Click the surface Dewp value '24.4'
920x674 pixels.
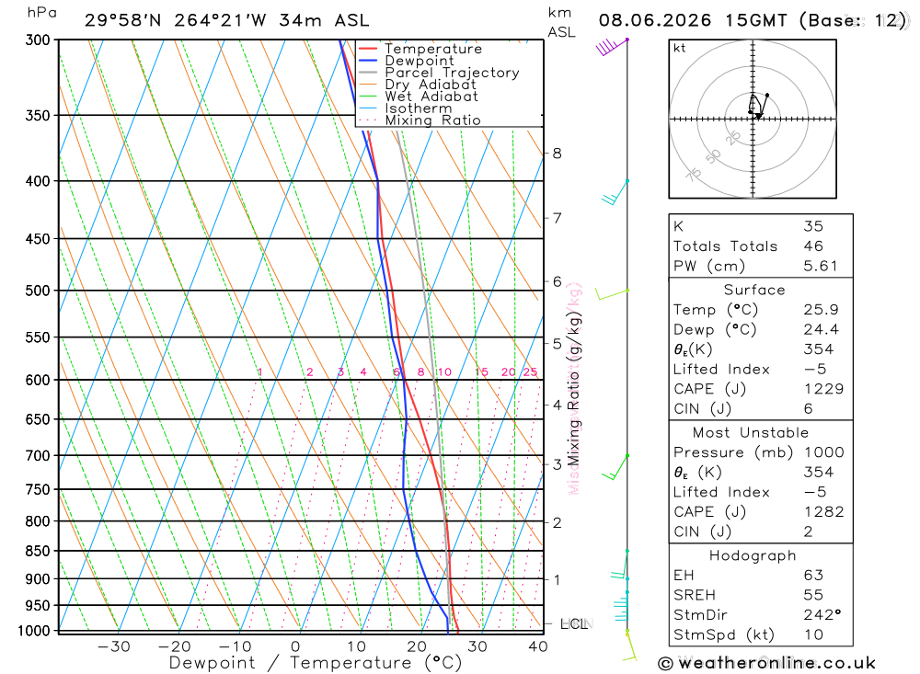[x=822, y=330]
